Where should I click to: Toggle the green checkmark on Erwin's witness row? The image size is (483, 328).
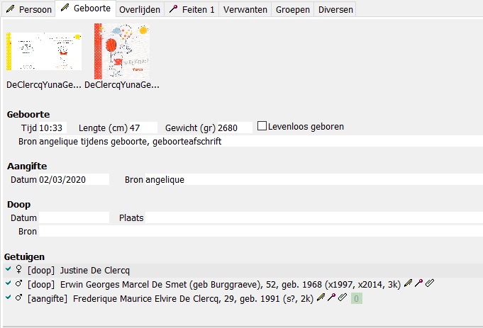click(x=7, y=284)
